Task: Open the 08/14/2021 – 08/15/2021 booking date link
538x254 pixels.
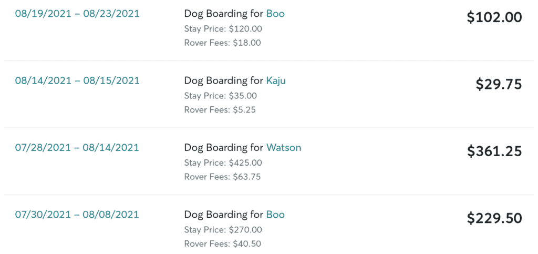Action: click(x=77, y=80)
